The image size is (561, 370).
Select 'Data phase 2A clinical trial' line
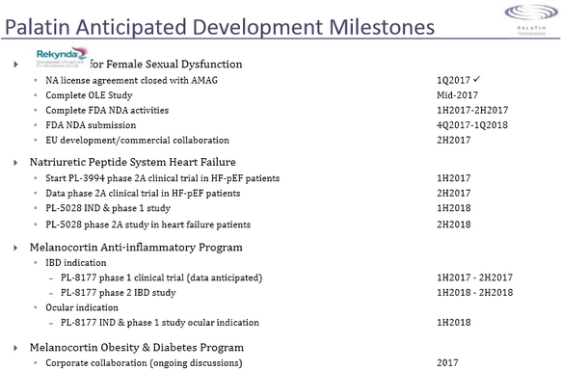pyautogui.click(x=143, y=194)
